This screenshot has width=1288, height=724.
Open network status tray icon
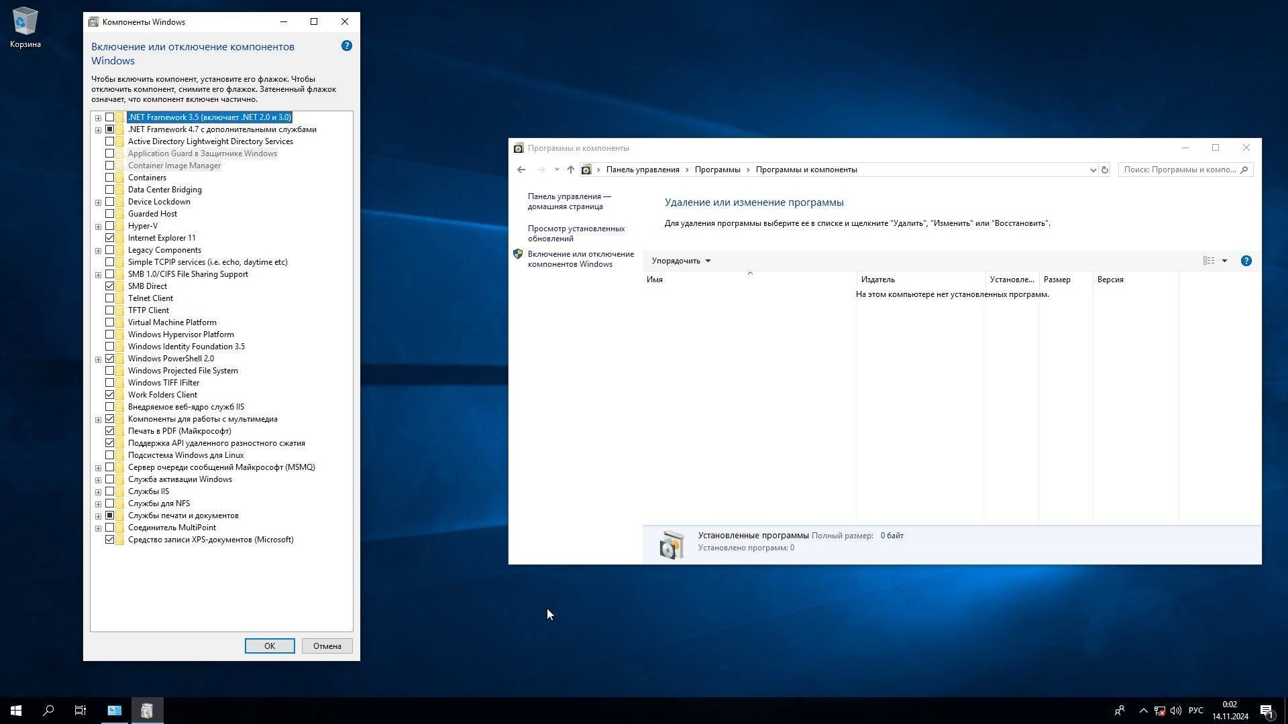1159,711
